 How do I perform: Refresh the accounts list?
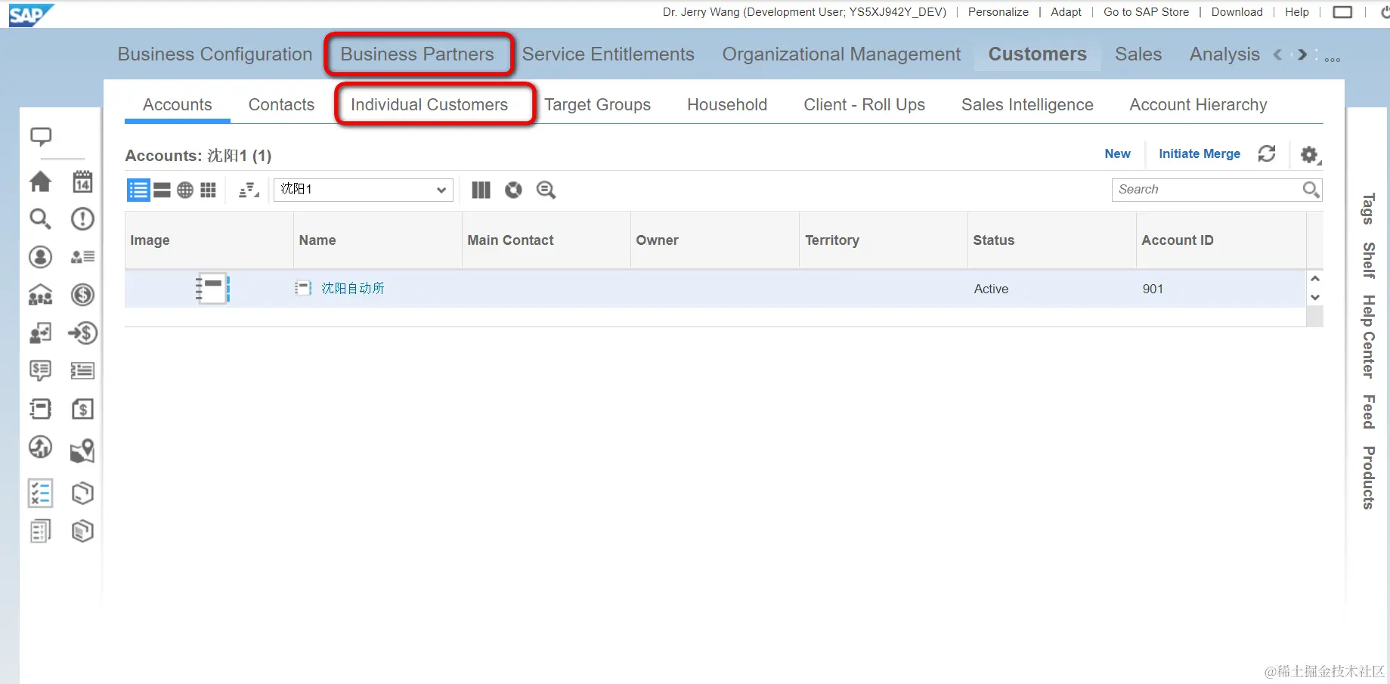click(1267, 154)
